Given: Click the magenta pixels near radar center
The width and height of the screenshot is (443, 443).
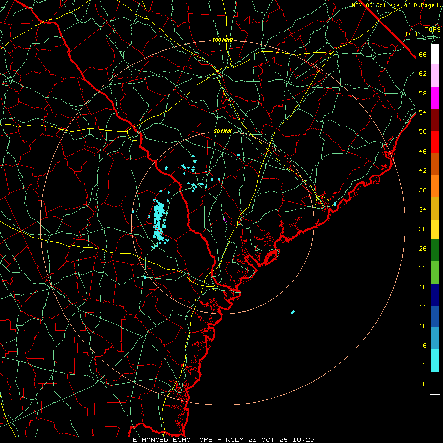Looking at the screenshot, I should [223, 220].
